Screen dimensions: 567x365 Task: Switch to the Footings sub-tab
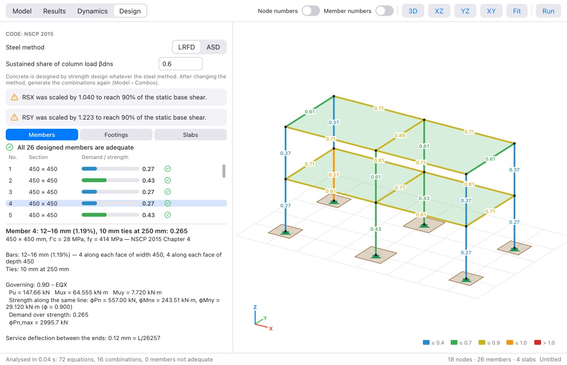tap(116, 135)
